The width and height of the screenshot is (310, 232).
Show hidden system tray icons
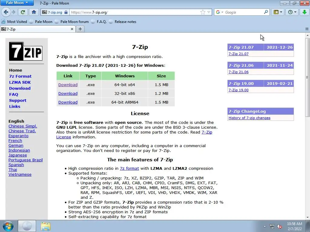point(265,227)
